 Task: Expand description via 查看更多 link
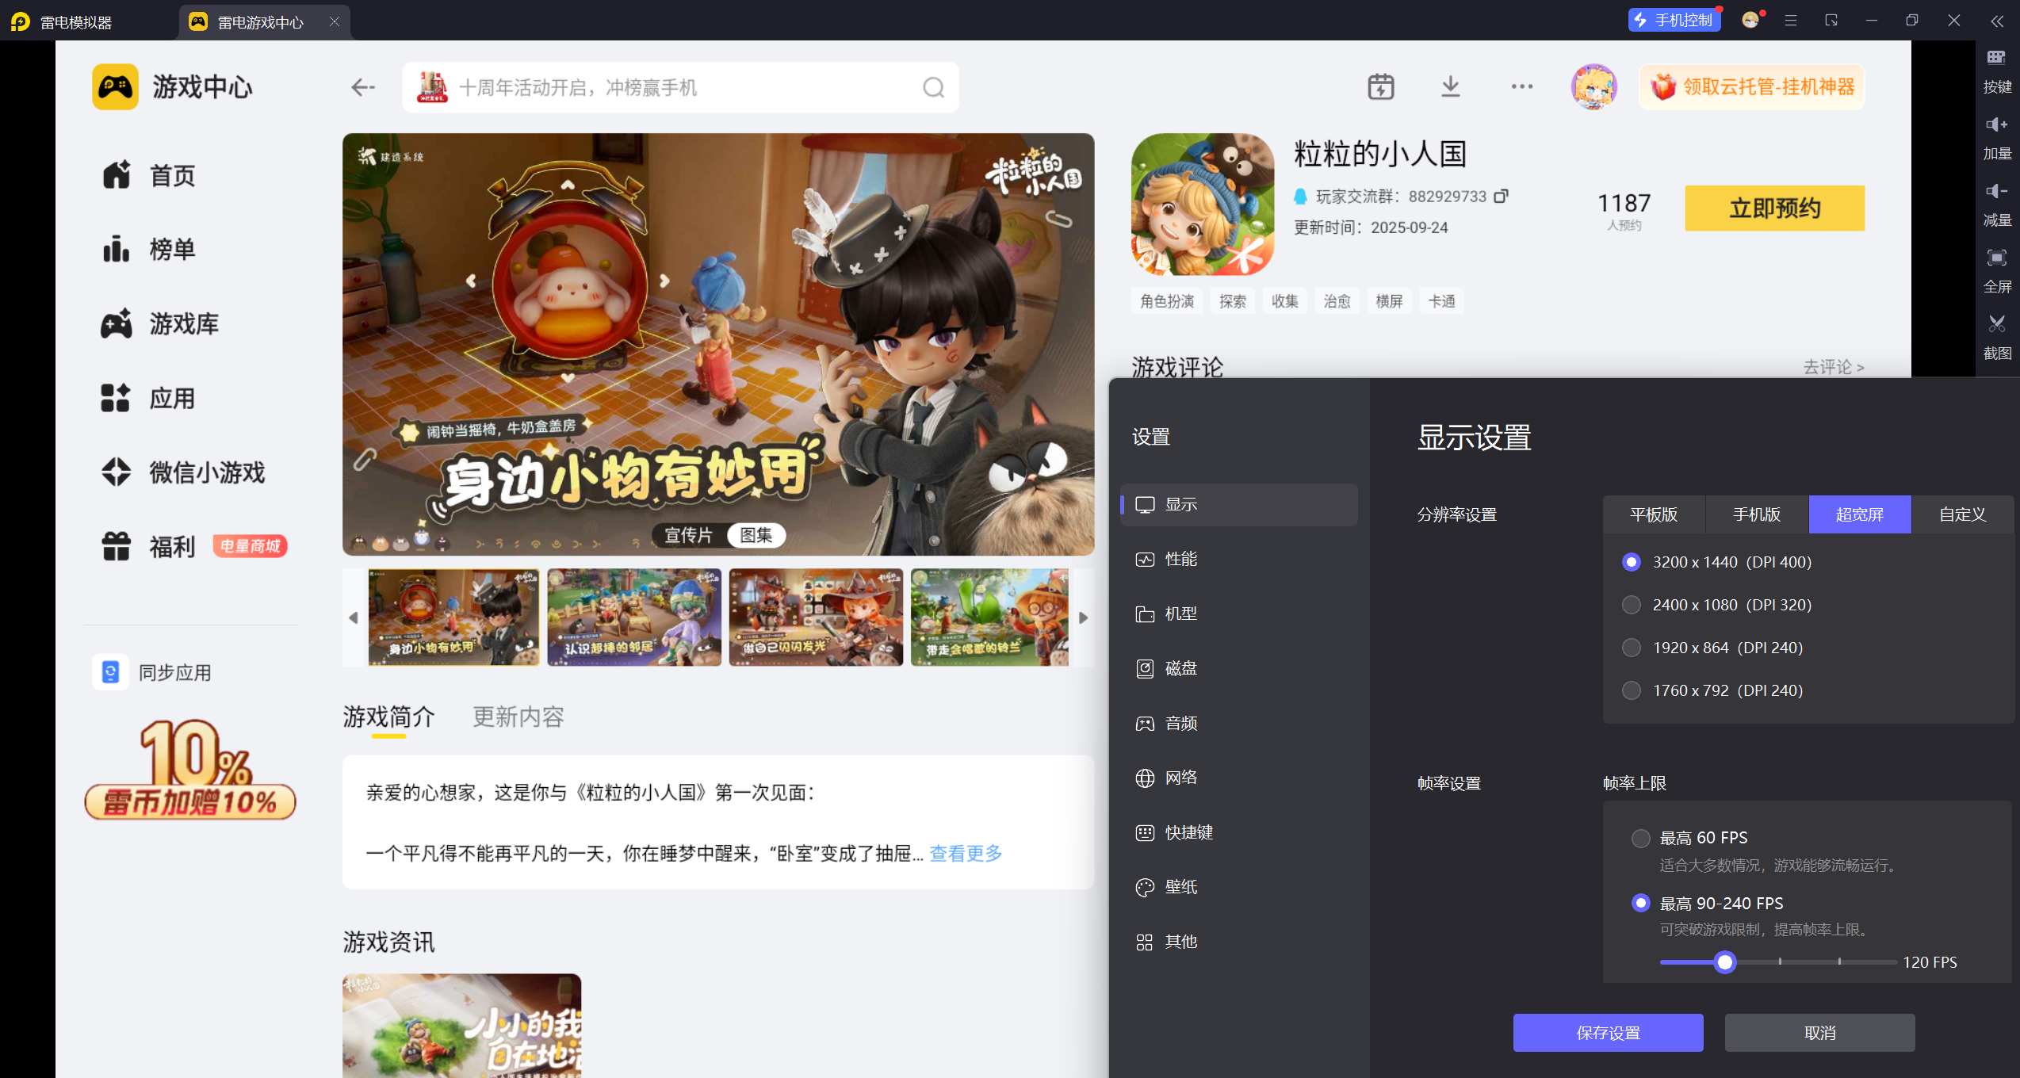966,854
